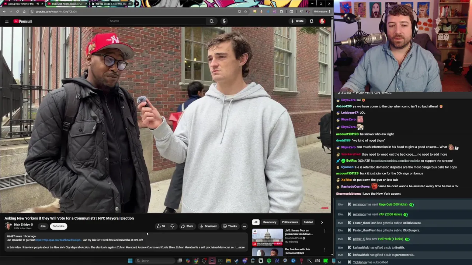Select the 'All' filter chip
The image size is (472, 265).
pyautogui.click(x=256, y=222)
